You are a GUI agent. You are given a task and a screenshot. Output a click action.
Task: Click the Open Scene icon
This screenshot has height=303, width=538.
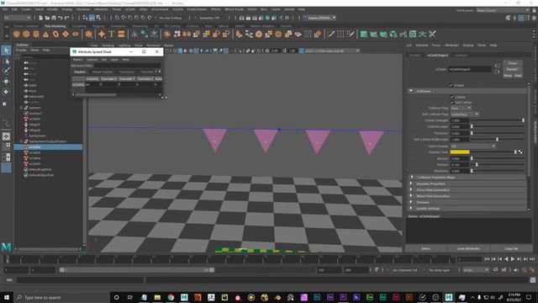(x=47, y=18)
